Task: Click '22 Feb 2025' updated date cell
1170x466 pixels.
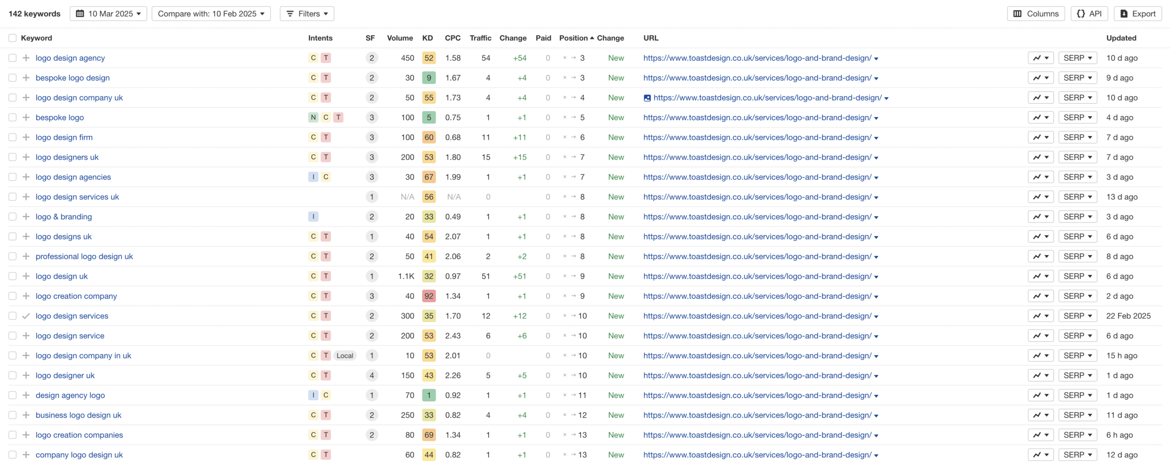Action: point(1128,316)
